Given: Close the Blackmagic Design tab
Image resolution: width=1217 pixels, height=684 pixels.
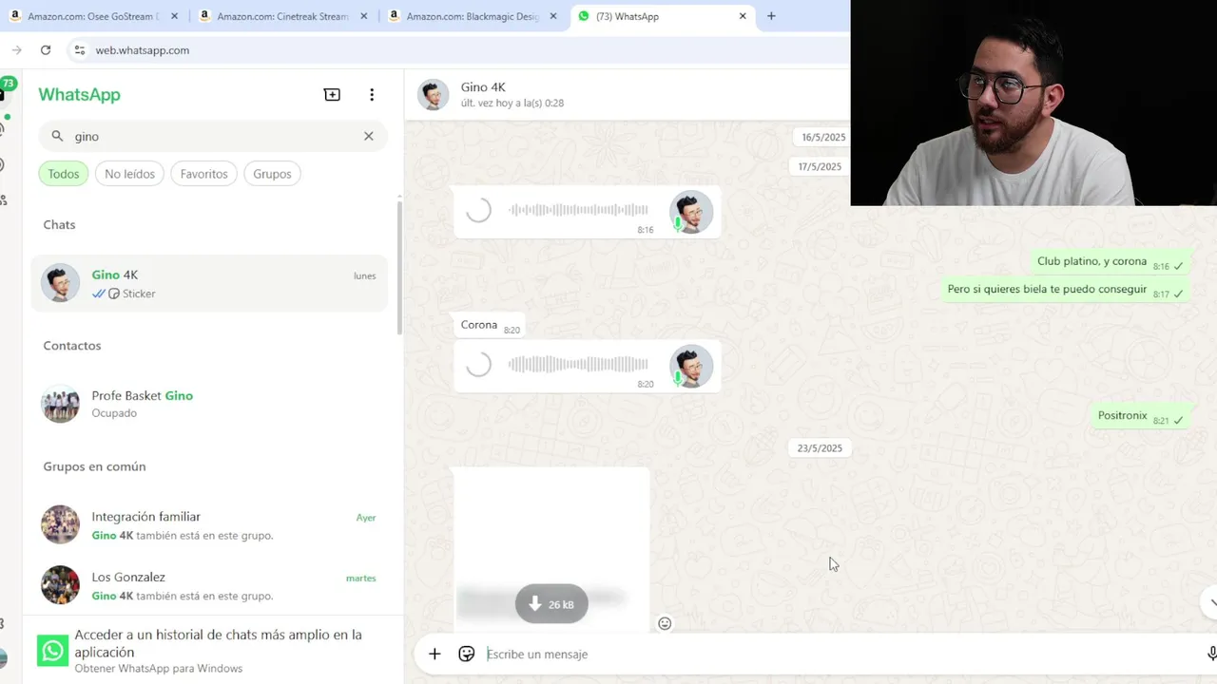Looking at the screenshot, I should point(553,16).
